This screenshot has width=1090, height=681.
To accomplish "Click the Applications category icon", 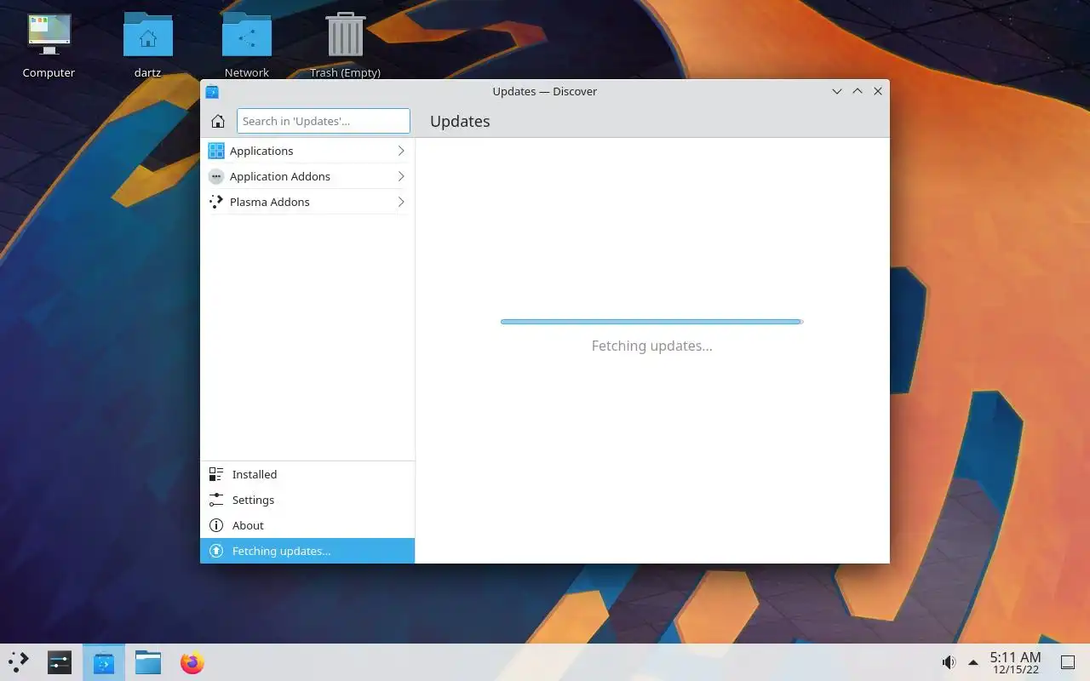I will [x=216, y=151].
